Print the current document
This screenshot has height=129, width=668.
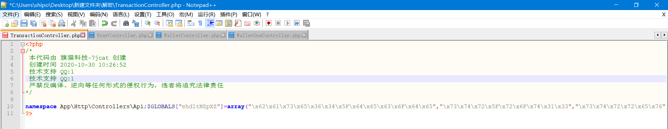(62, 23)
